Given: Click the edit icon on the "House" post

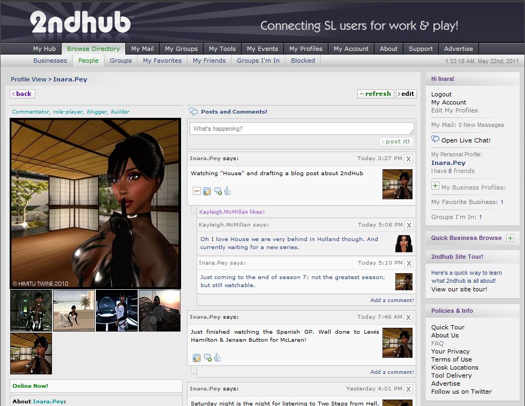Looking at the screenshot, I should coord(207,191).
